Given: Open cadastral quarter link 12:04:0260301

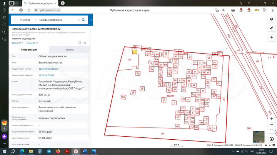Looking at the screenshot, I should pos(46,75).
